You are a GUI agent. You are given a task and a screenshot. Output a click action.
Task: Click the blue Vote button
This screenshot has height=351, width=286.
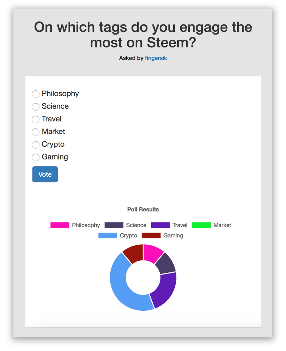[x=45, y=174]
